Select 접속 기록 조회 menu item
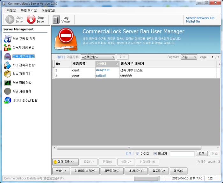Viewport: 223px width, 183px height. pos(22,74)
